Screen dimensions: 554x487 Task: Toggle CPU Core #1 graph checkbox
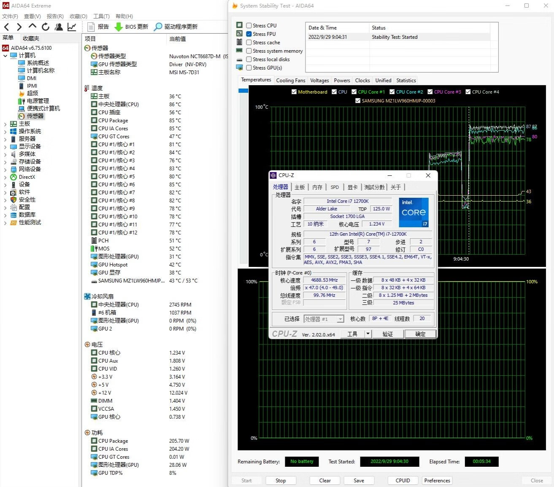click(354, 92)
